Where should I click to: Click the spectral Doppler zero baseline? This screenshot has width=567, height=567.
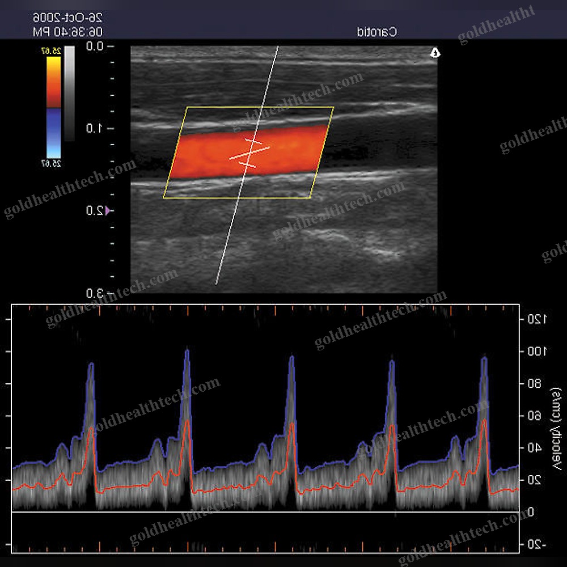pos(265,512)
